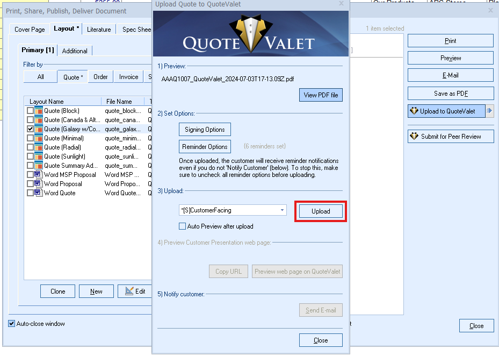499x356 pixels.
Task: Click the '1 item selected' status text
Action: click(x=385, y=29)
